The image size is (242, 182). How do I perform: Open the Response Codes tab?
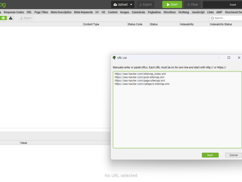click(x=14, y=12)
